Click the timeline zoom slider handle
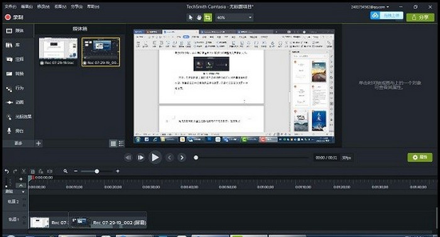The height and width of the screenshot is (237, 440). click(x=97, y=171)
